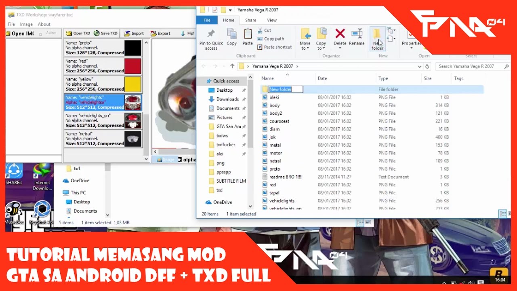Click Paste shortcut in the ribbon
Viewport: 517px width, 291px height.
click(274, 47)
